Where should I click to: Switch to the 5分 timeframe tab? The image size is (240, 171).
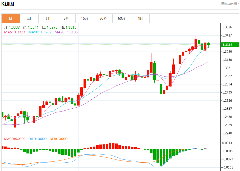pos(66,18)
